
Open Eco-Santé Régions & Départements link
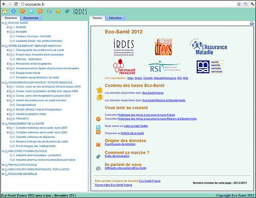pyautogui.click(x=164, y=100)
